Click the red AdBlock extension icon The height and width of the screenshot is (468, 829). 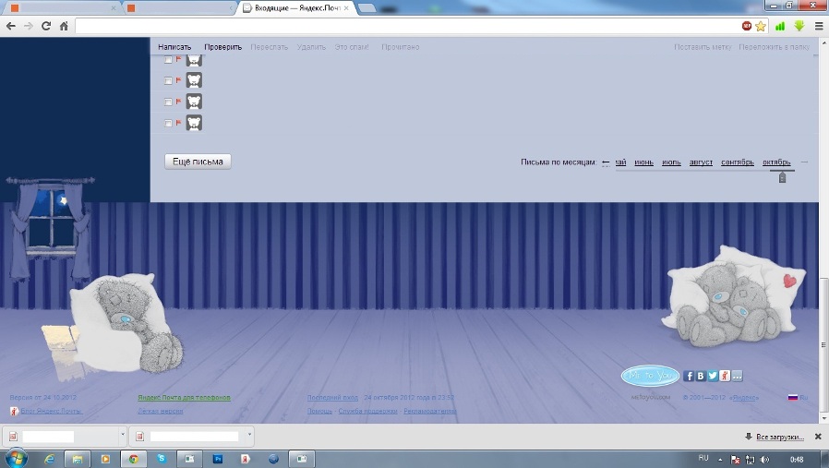[747, 26]
